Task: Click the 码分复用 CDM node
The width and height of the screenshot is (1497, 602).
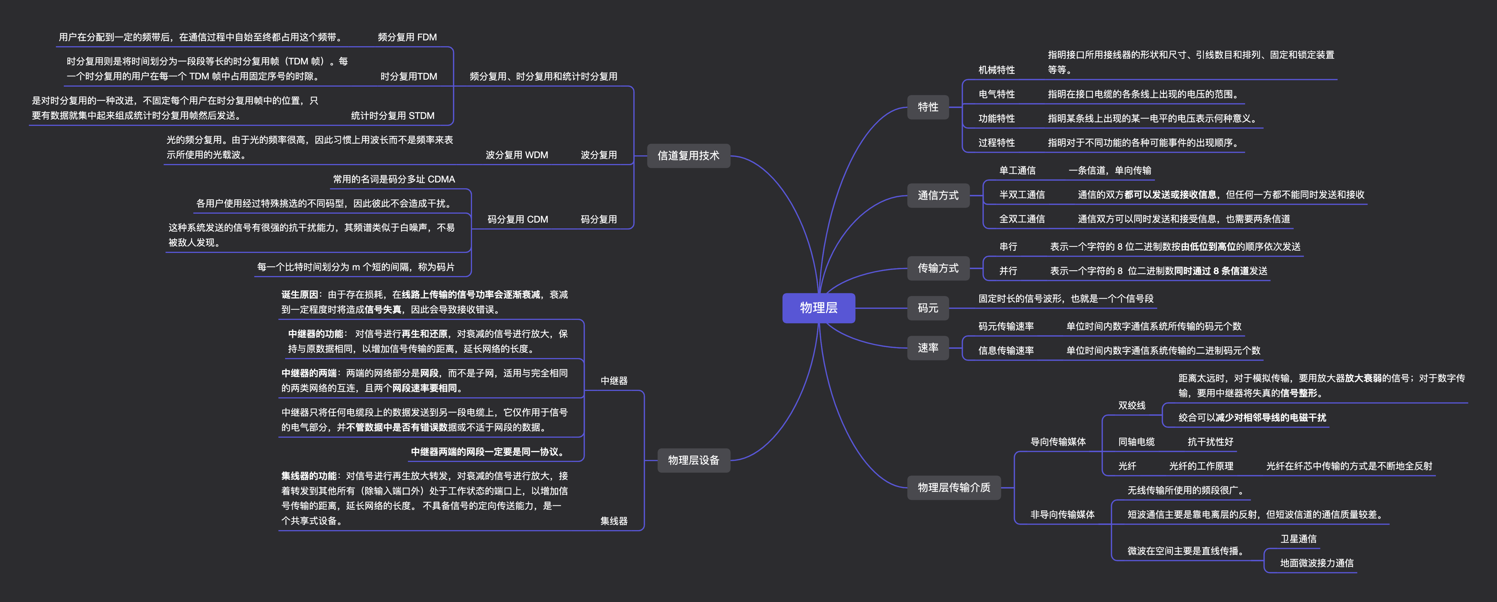Action: click(x=517, y=219)
